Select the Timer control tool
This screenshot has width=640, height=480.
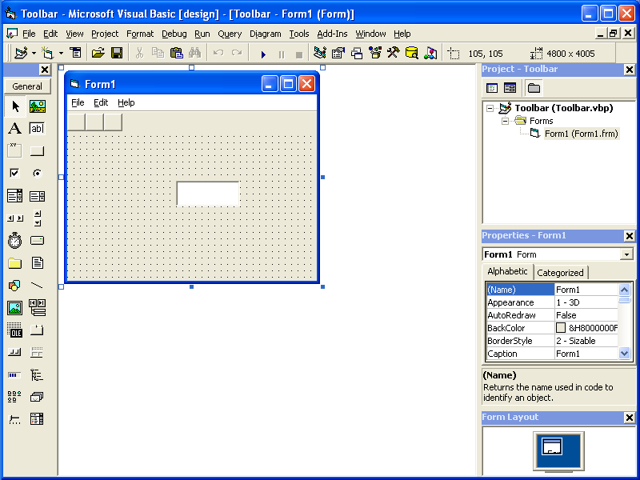15,241
